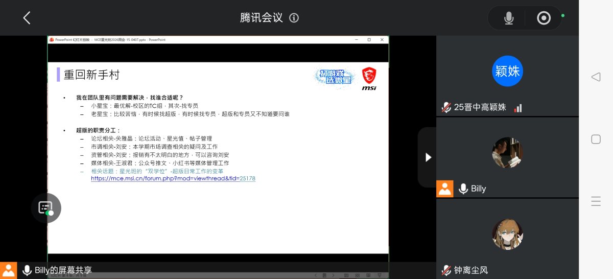
Task: Open the floating chat captions button
Action: 46,208
